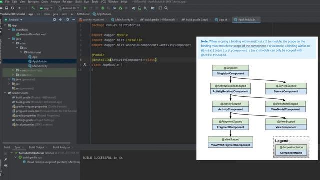Screen dimensions: 320x180
Task: Click the Debug app bug icon
Action: point(103,8)
